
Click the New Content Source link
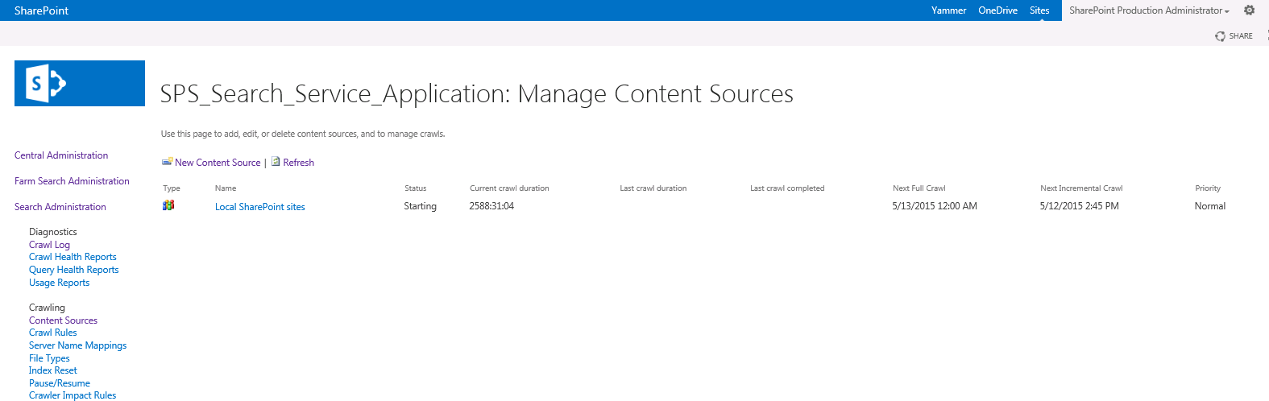pyautogui.click(x=218, y=163)
